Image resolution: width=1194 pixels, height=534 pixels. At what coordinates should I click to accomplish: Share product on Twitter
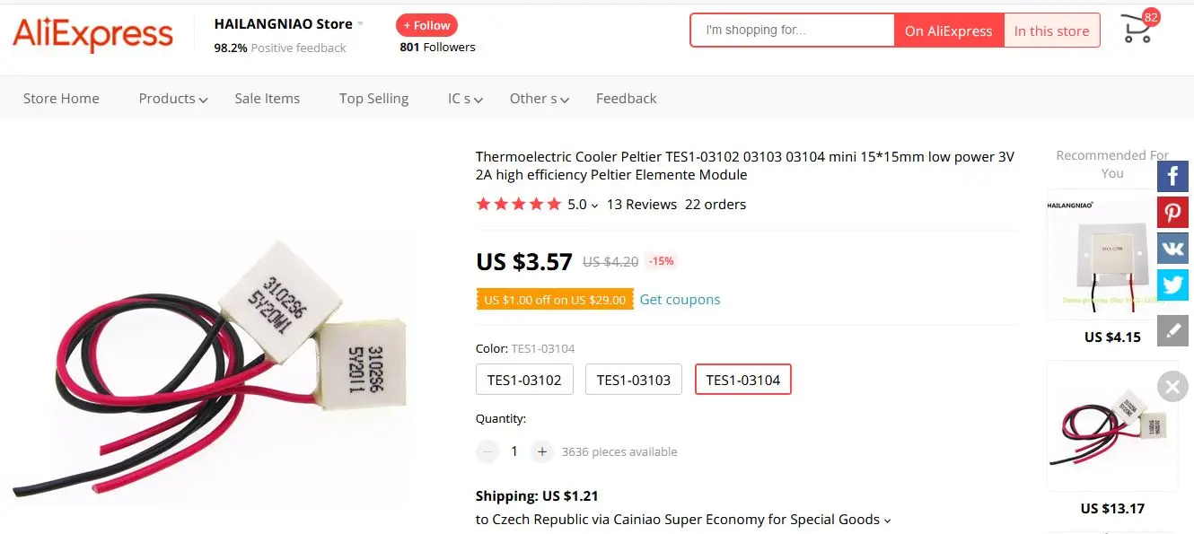pos(1172,284)
